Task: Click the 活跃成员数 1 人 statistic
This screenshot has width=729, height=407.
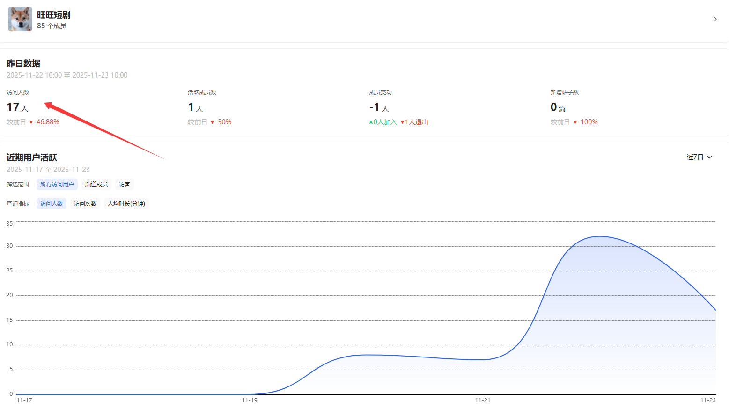Action: pyautogui.click(x=195, y=107)
